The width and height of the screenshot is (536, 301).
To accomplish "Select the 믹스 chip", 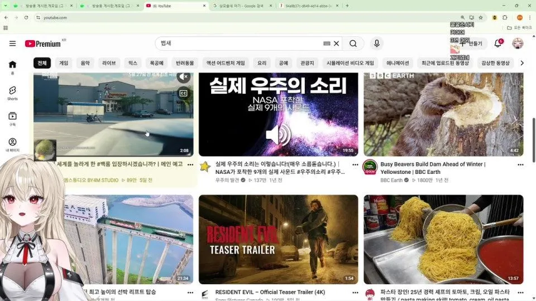I will click(x=133, y=63).
